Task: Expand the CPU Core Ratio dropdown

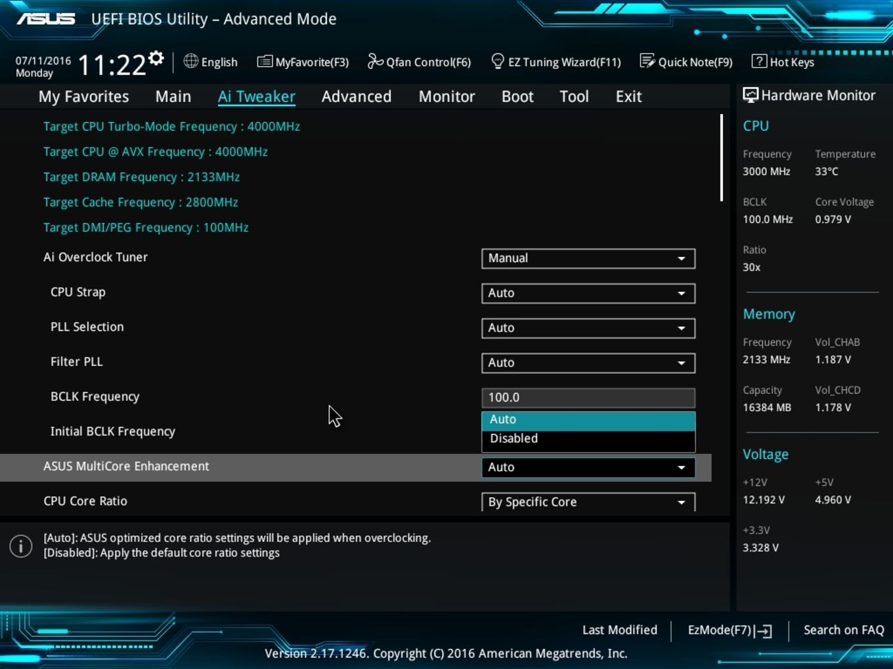Action: [588, 502]
